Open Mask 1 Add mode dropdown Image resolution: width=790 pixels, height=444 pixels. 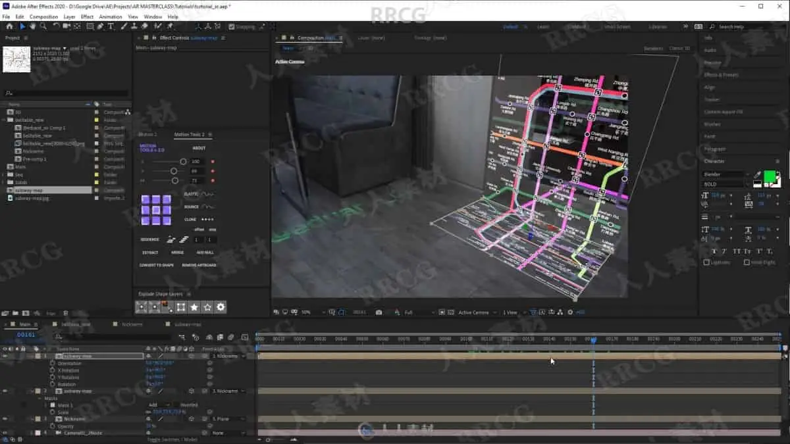(x=159, y=405)
